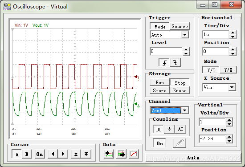
Task: Click Stop in Storage panel
Action: click(x=180, y=83)
